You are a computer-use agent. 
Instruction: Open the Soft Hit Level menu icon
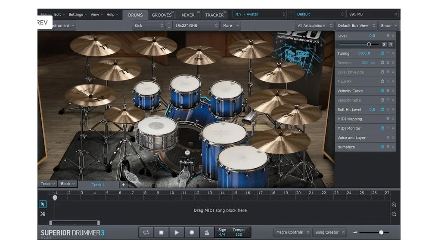click(x=388, y=109)
